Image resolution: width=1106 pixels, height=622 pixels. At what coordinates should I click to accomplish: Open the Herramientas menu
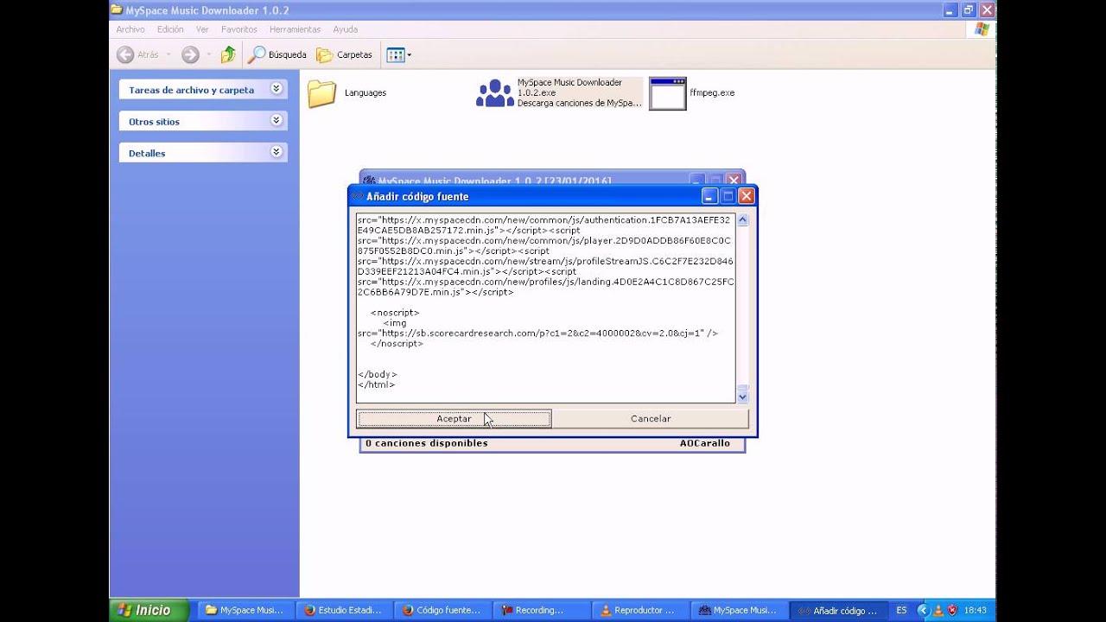tap(295, 29)
